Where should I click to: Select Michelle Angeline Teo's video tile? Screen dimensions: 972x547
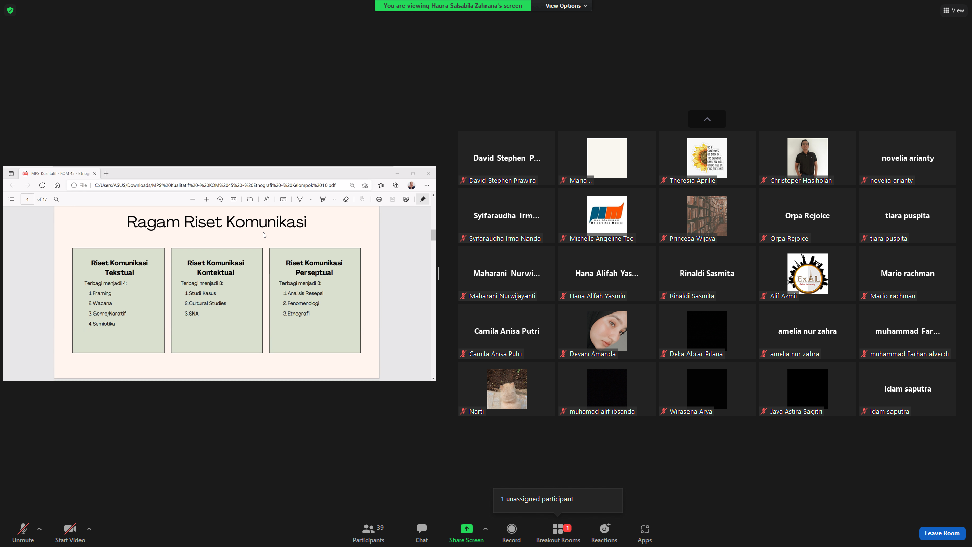click(x=606, y=216)
